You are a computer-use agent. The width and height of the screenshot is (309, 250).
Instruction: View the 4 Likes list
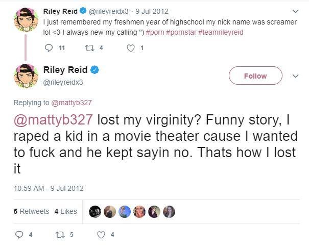65,211
